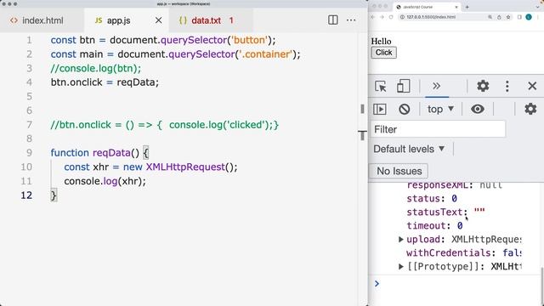The height and width of the screenshot is (306, 544).
Task: Activate the DevTools inspect element picker
Action: tap(381, 86)
